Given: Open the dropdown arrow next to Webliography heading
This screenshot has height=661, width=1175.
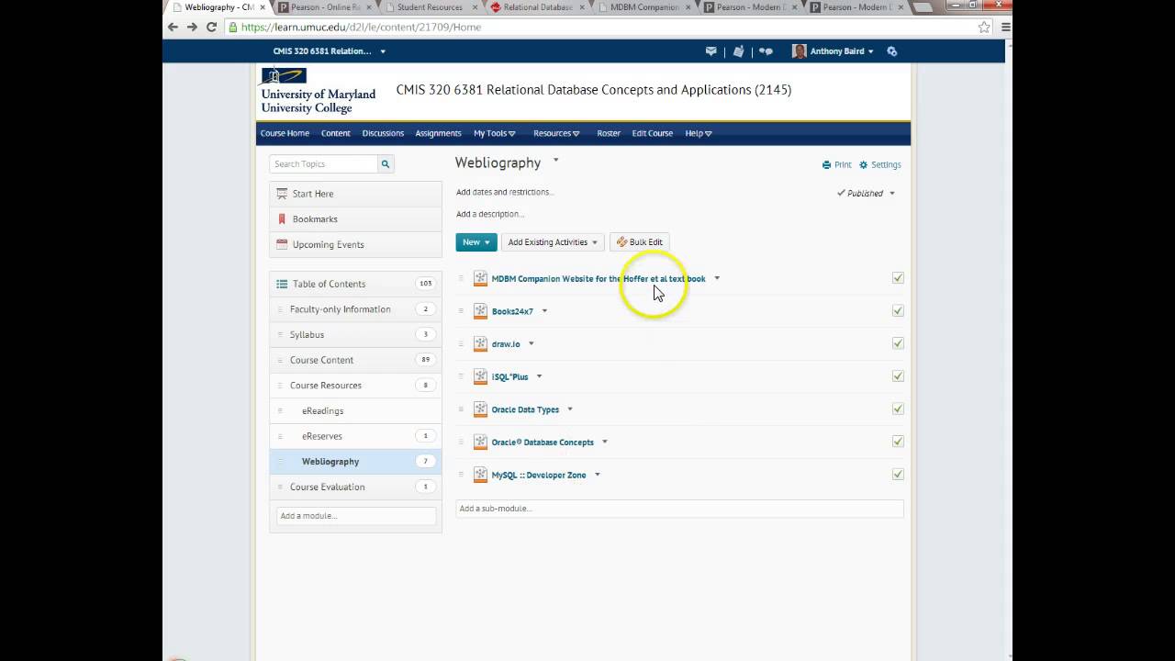Looking at the screenshot, I should 555,162.
